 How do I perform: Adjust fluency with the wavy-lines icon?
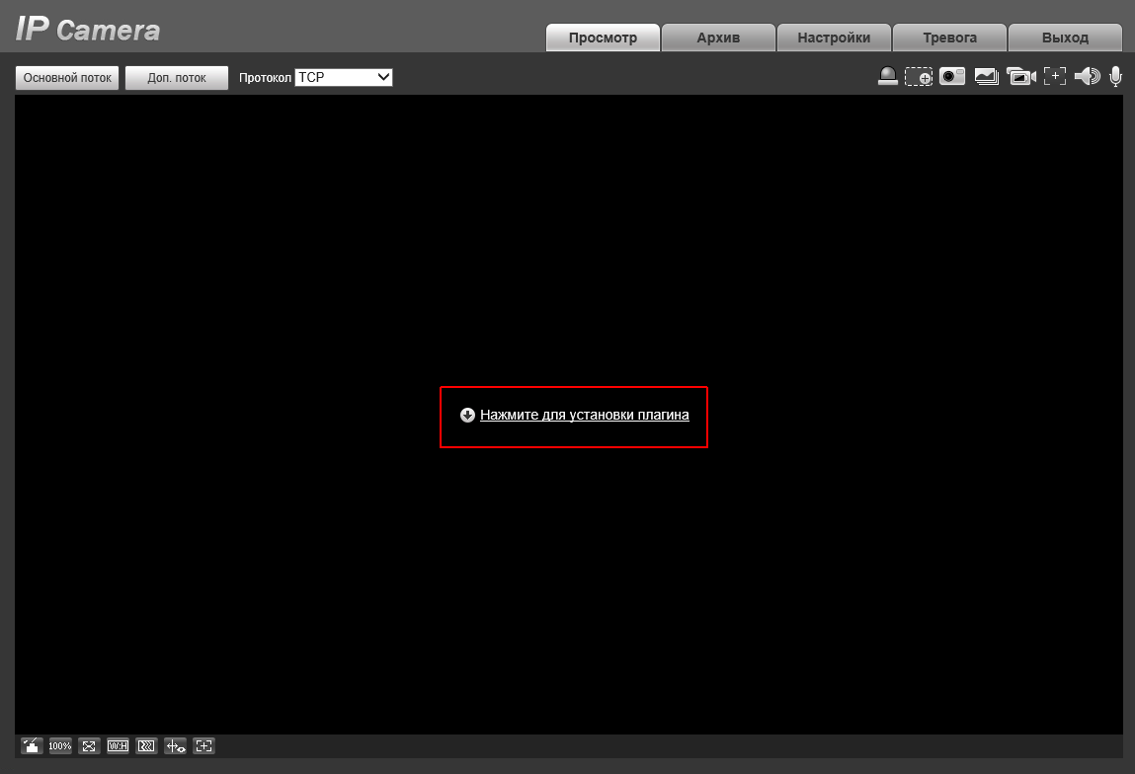[146, 745]
